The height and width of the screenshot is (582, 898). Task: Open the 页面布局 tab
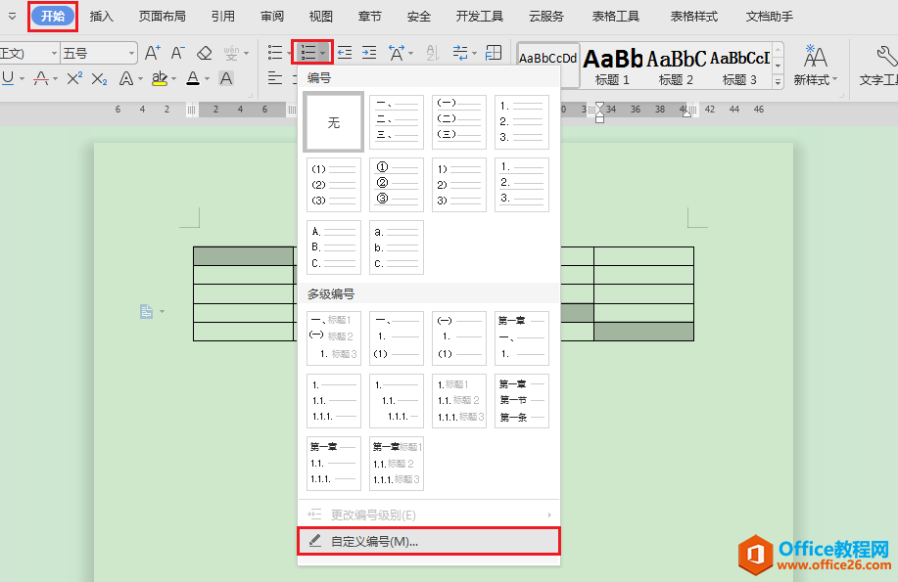coord(163,17)
